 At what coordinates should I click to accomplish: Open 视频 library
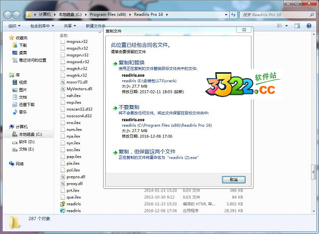(20, 82)
